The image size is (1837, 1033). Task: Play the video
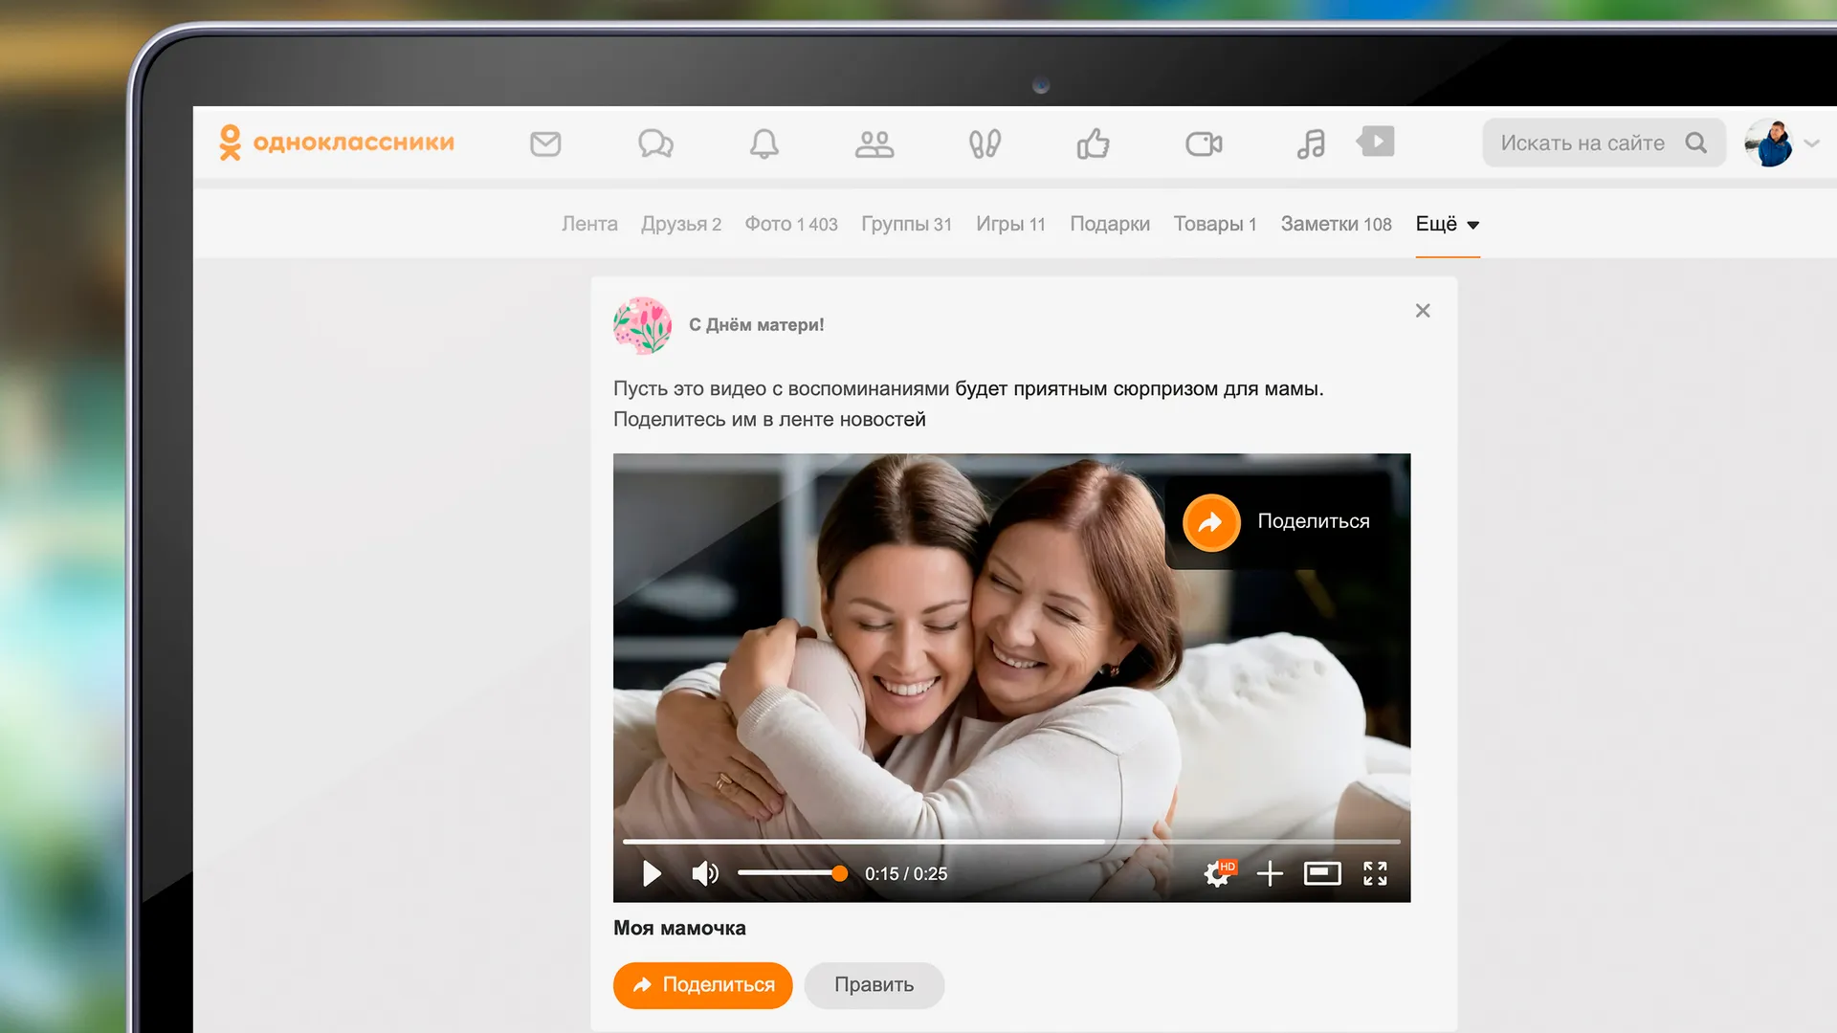coord(652,873)
